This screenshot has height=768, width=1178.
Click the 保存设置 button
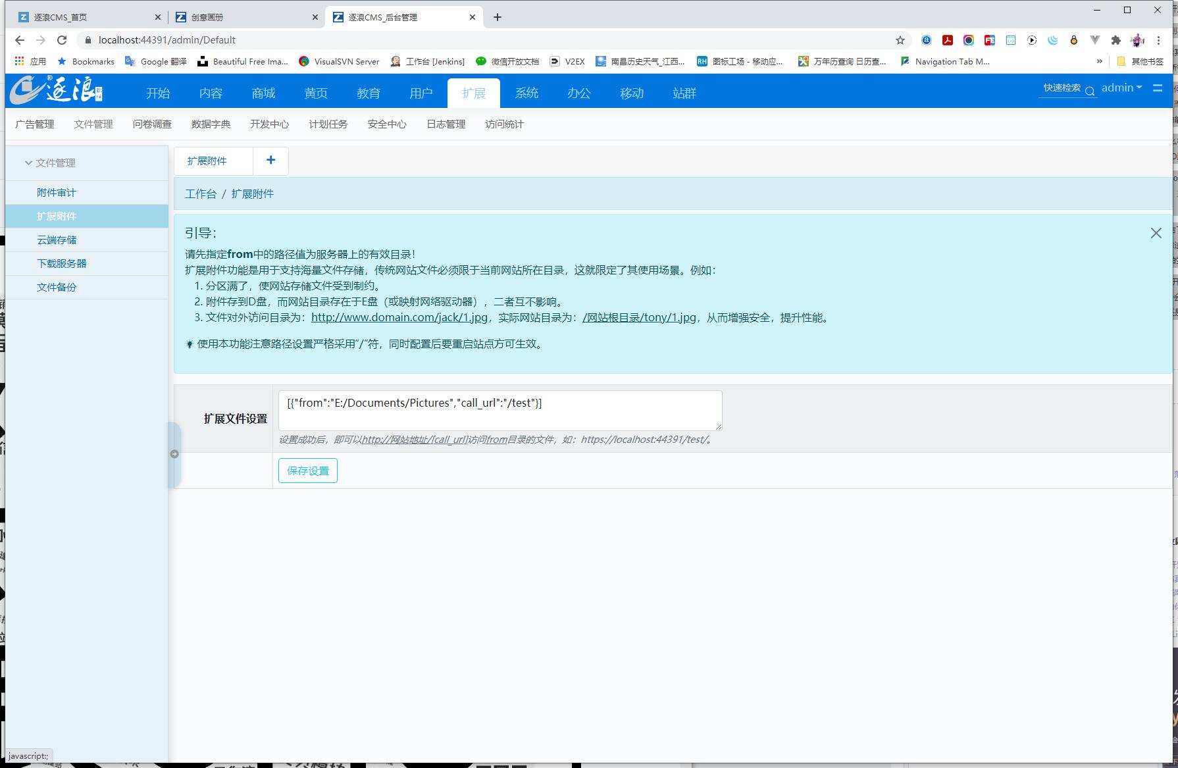(x=307, y=470)
